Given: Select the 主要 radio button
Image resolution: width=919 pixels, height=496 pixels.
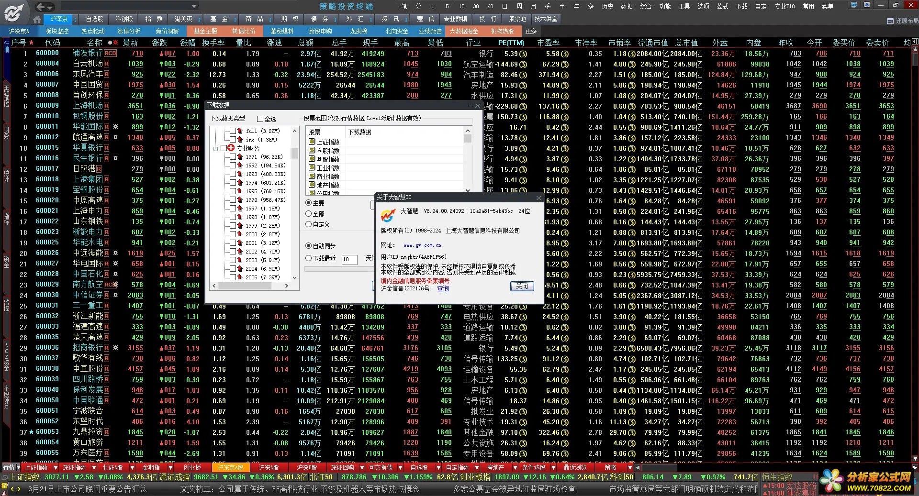Looking at the screenshot, I should tap(308, 203).
